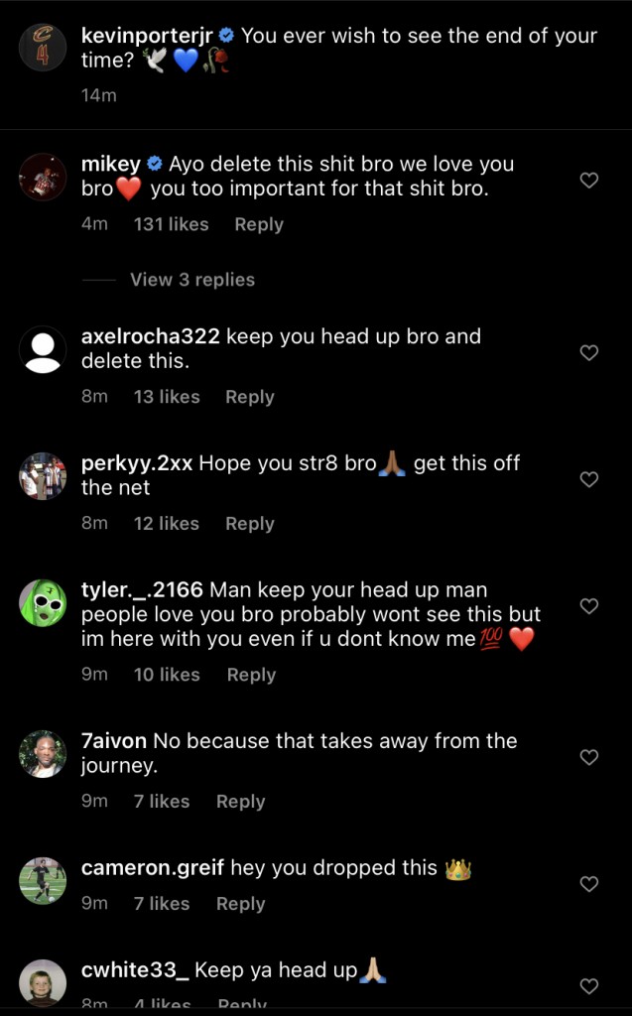This screenshot has width=632, height=1016.
Task: Open axelrocha322's profile avatar
Action: 43,349
